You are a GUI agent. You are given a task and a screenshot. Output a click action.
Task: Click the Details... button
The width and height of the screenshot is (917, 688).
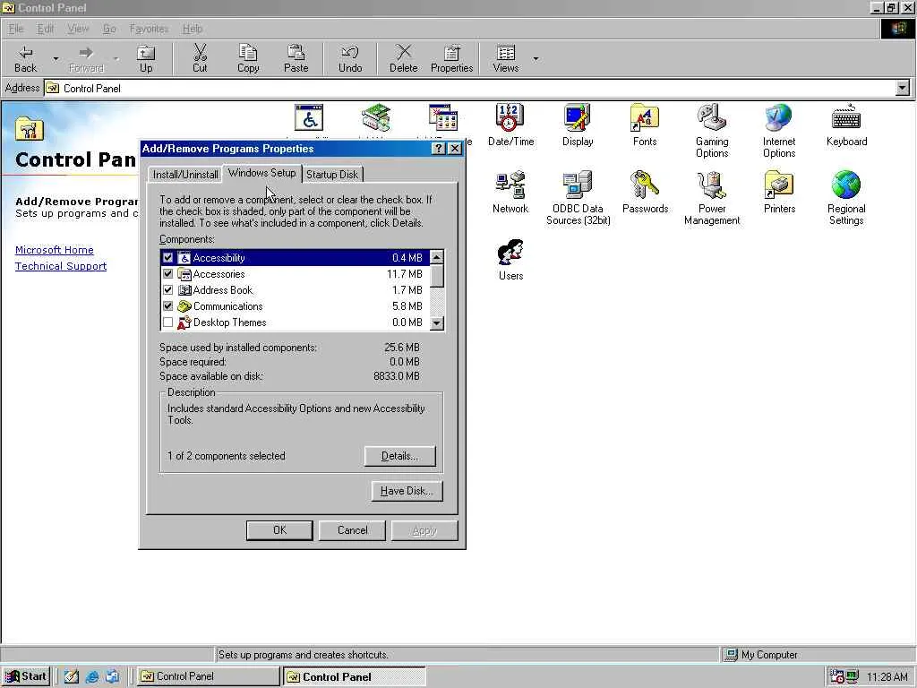(400, 456)
